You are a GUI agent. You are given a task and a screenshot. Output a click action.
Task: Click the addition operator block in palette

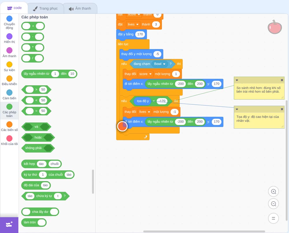point(33,26)
